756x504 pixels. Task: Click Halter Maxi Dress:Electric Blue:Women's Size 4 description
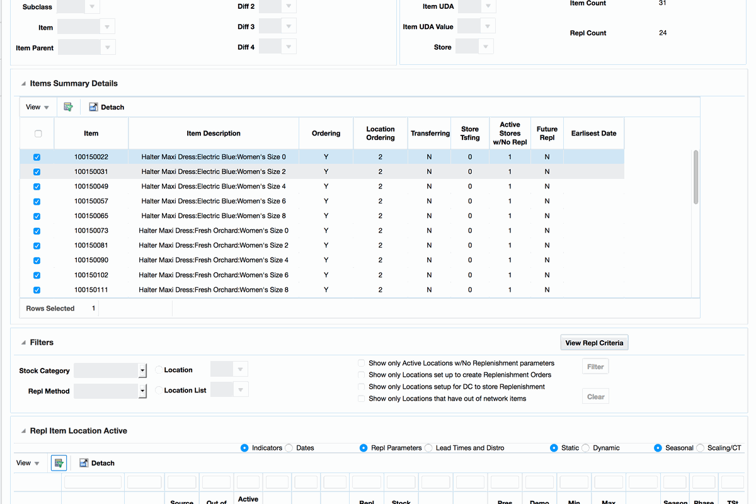tap(214, 186)
